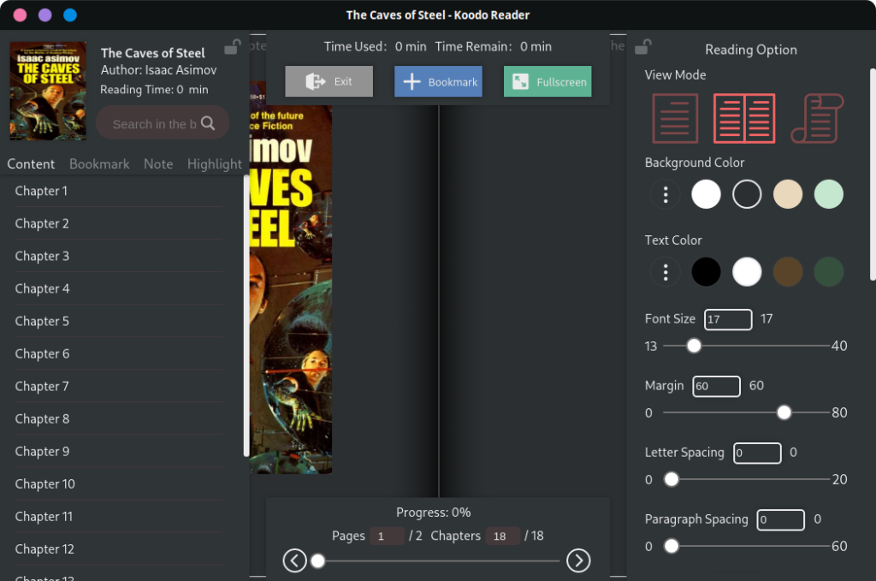The width and height of the screenshot is (876, 581).
Task: Click the lock icon near the book title
Action: pos(231,47)
